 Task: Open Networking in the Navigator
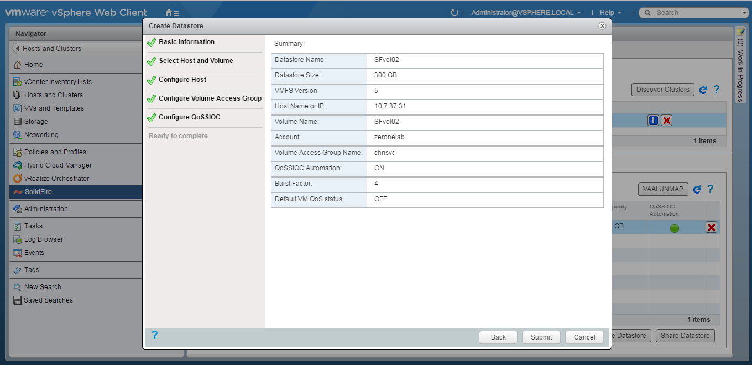(x=41, y=135)
